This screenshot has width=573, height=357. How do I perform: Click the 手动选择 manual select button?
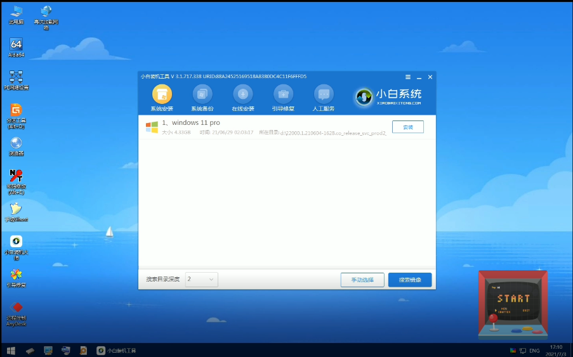tap(362, 280)
